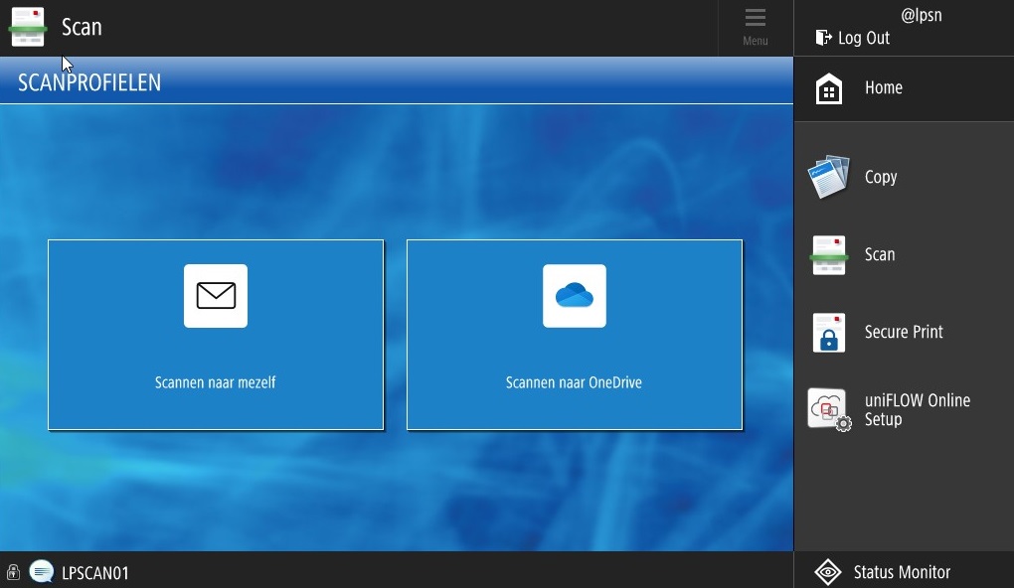Click the envelope icon for email scanning
This screenshot has height=588, width=1014.
click(216, 296)
